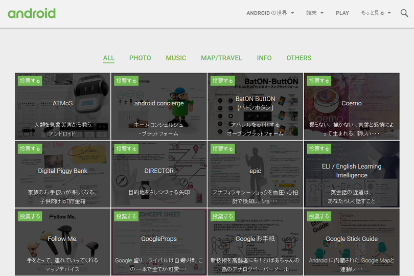Expand the ANDROID の世界 dropdown menu
The height and width of the screenshot is (276, 414).
(x=270, y=13)
